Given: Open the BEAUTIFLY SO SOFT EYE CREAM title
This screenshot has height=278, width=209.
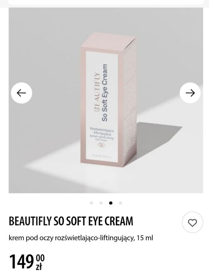Looking at the screenshot, I should (71, 221).
